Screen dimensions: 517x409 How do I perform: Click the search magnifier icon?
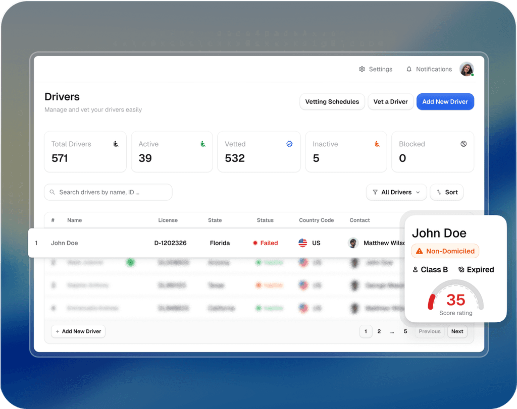(x=53, y=192)
